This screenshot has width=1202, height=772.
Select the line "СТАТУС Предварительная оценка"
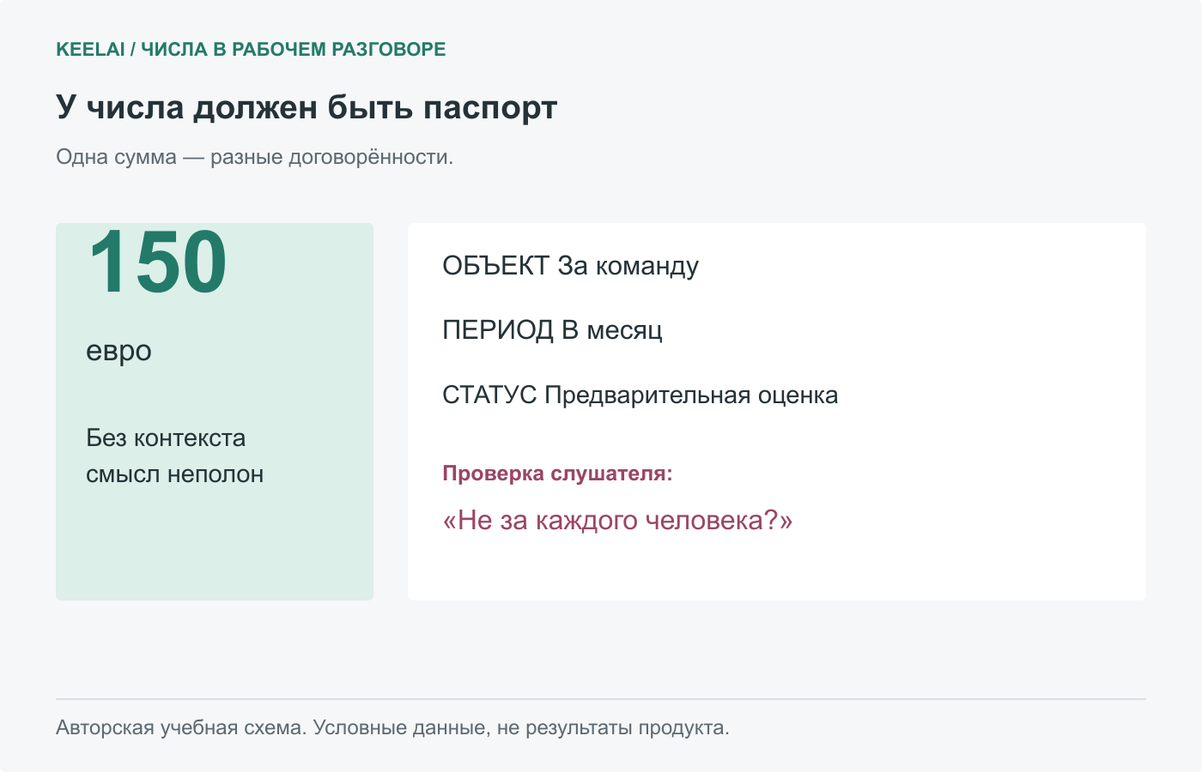640,395
